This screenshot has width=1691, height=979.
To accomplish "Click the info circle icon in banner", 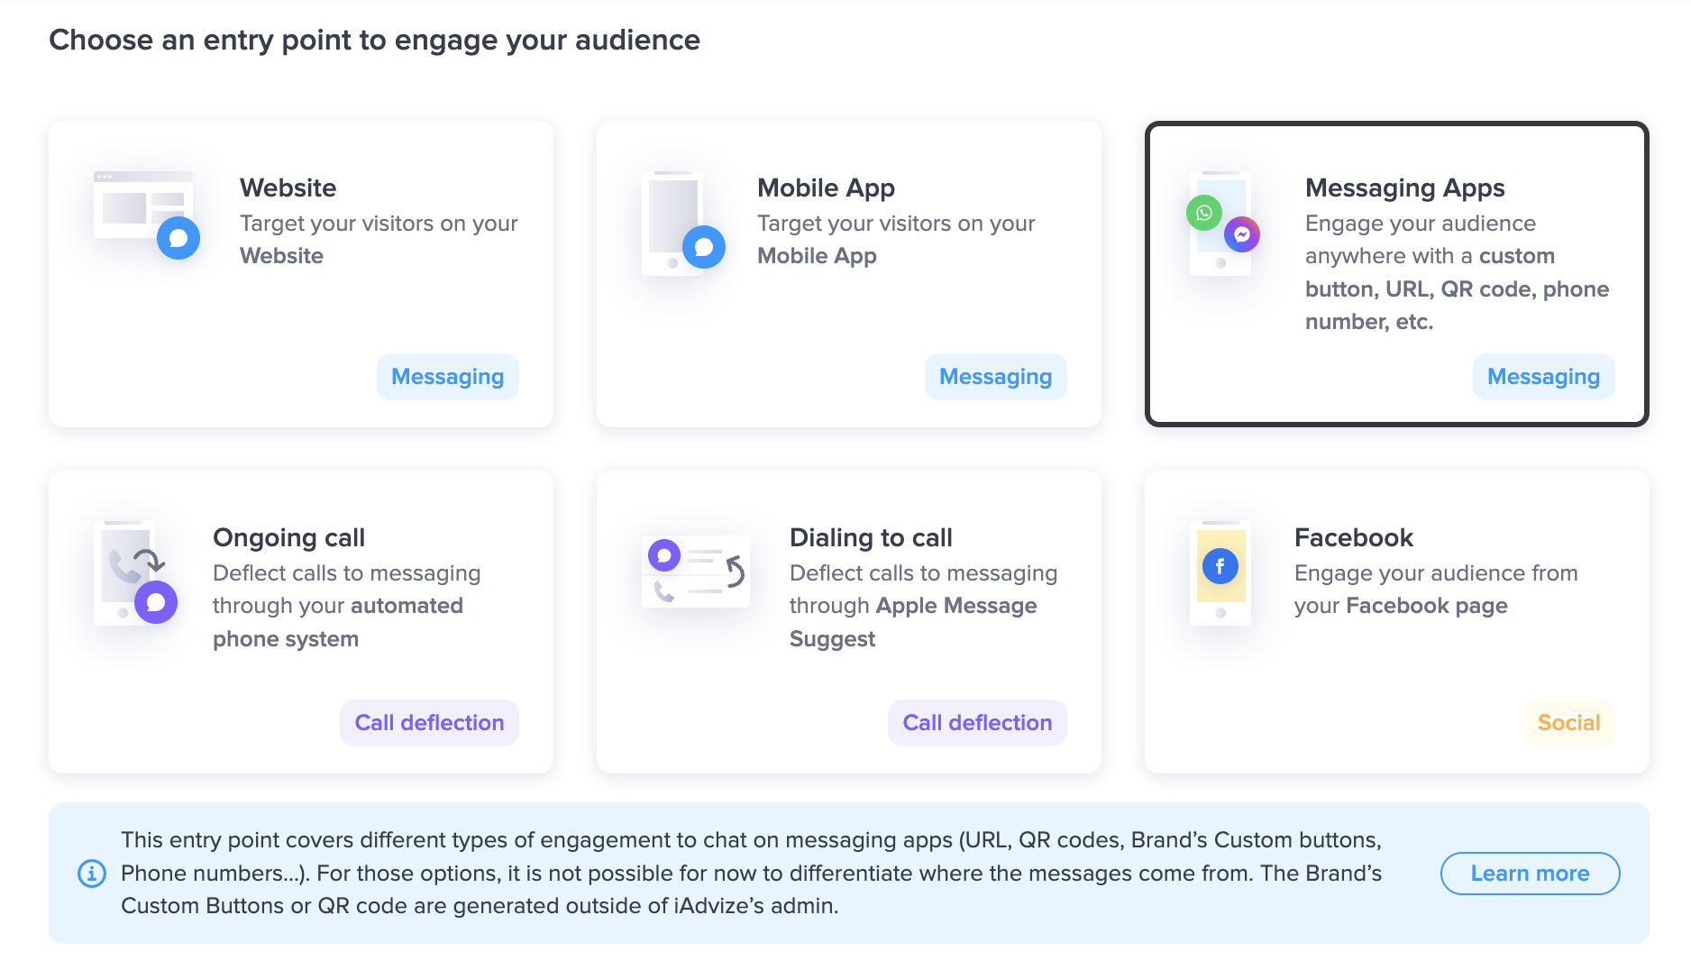I will (92, 873).
